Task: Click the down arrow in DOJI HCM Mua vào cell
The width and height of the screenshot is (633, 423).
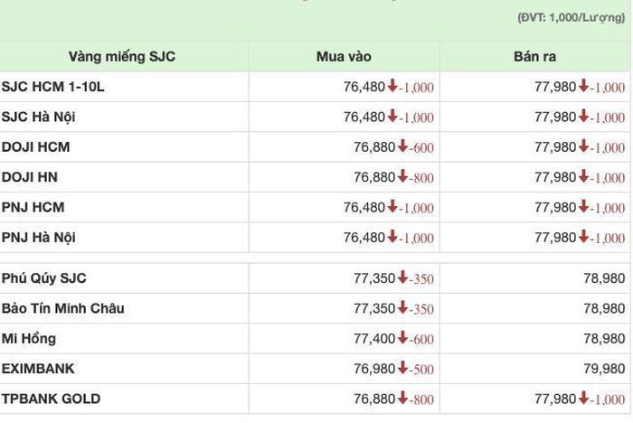Action: tap(402, 146)
